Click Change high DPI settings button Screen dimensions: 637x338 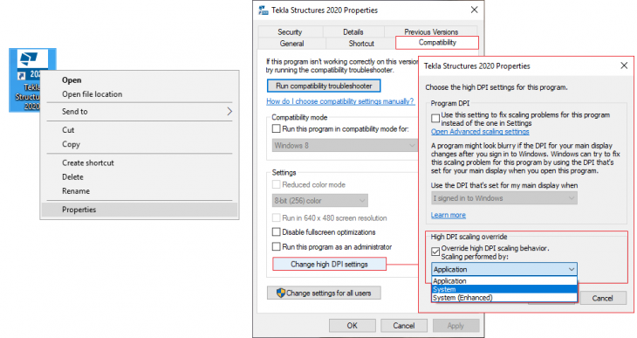pyautogui.click(x=329, y=264)
